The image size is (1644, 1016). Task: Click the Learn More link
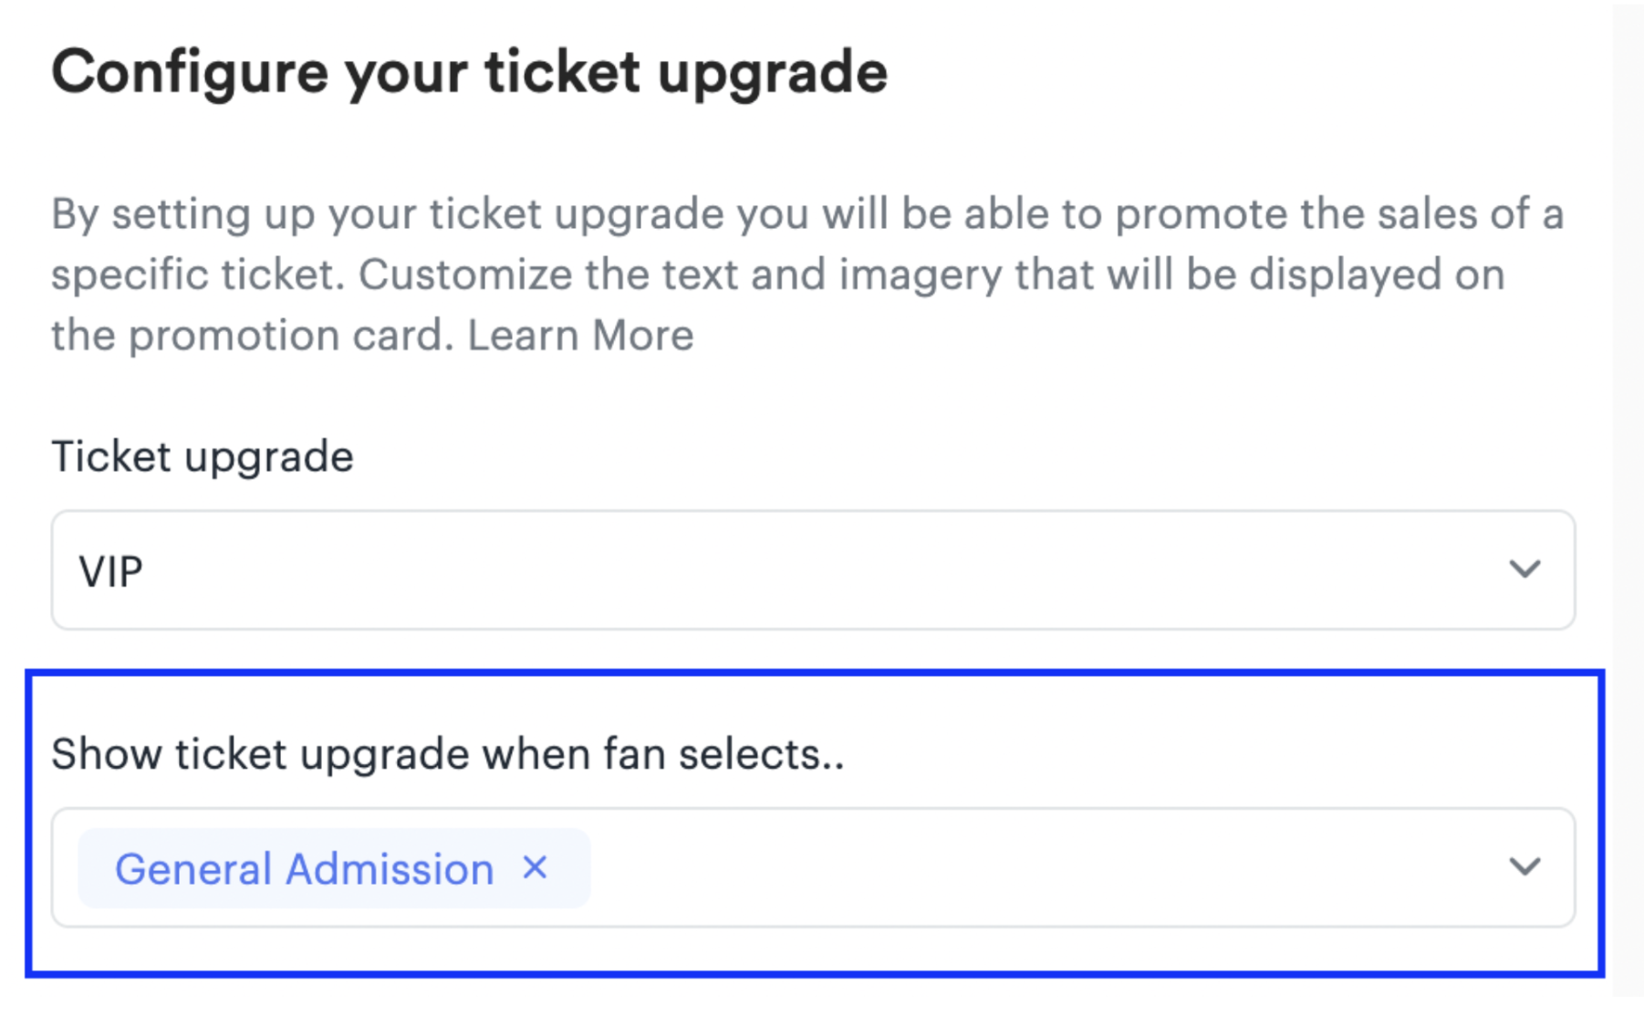[x=580, y=333]
